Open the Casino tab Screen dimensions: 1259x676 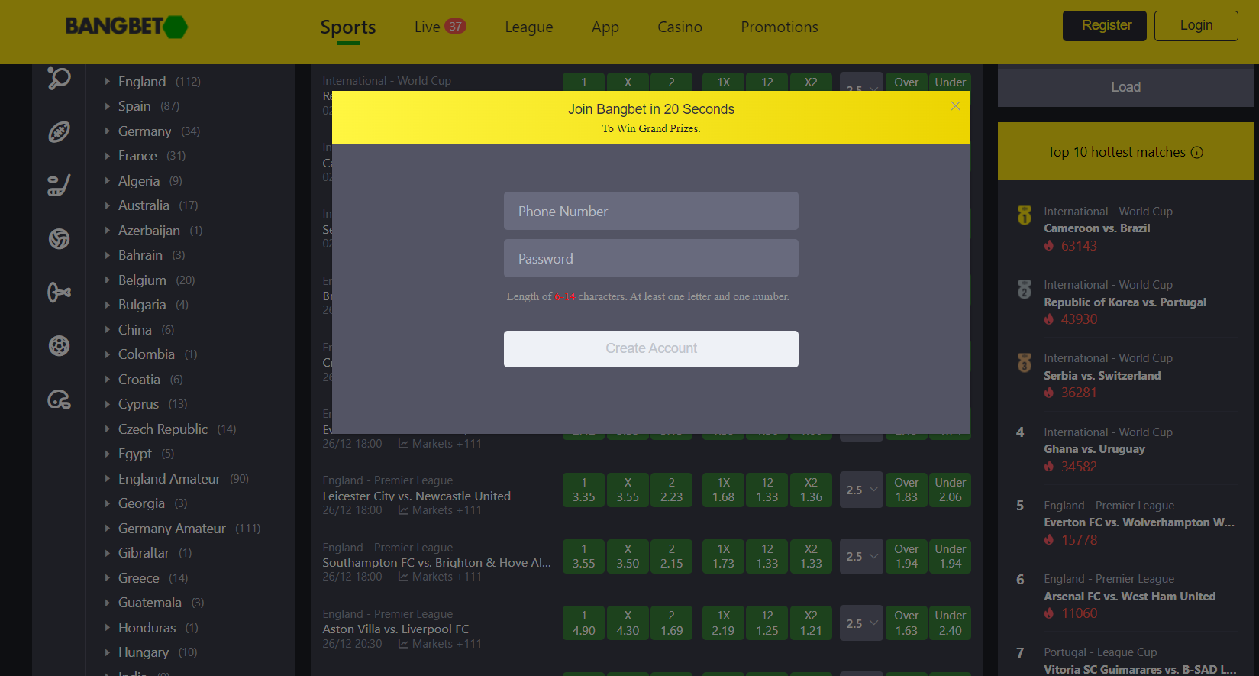tap(680, 27)
